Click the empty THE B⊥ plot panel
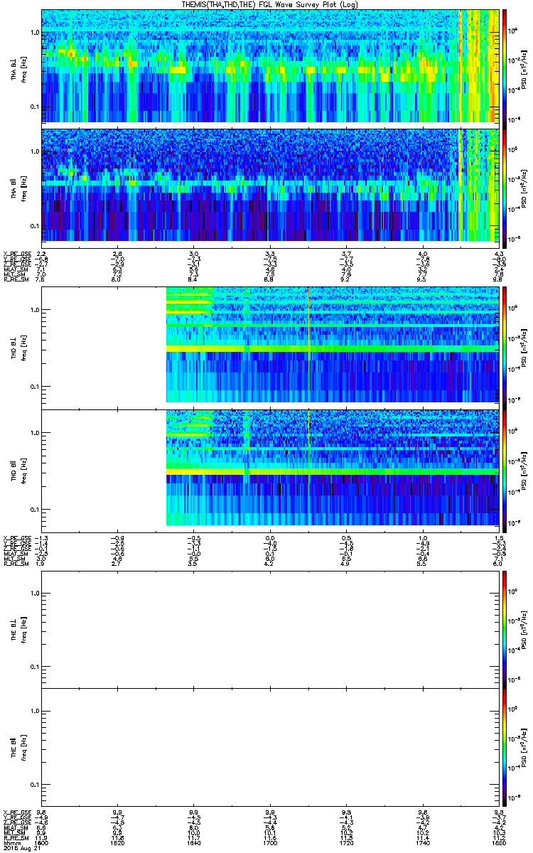 point(271,629)
